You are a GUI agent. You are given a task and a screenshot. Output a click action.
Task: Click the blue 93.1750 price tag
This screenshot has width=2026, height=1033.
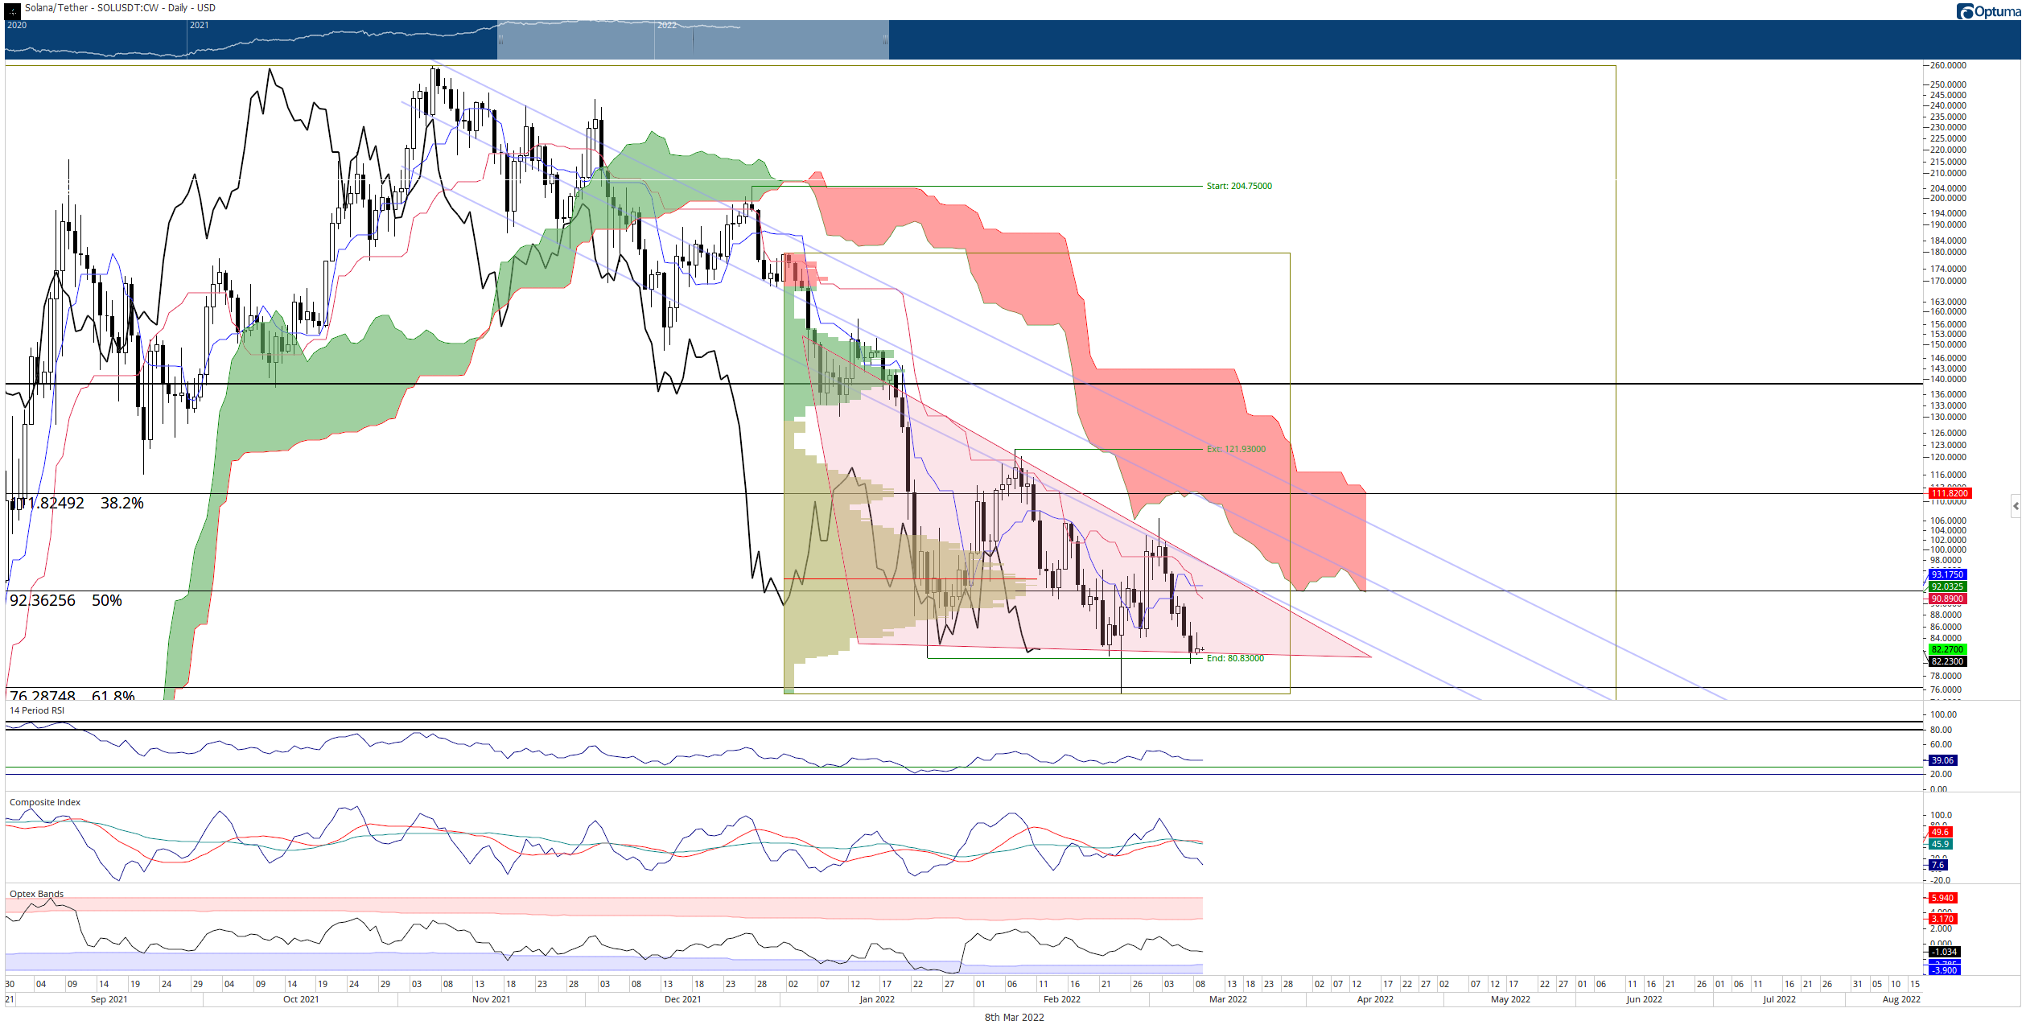pos(1947,574)
